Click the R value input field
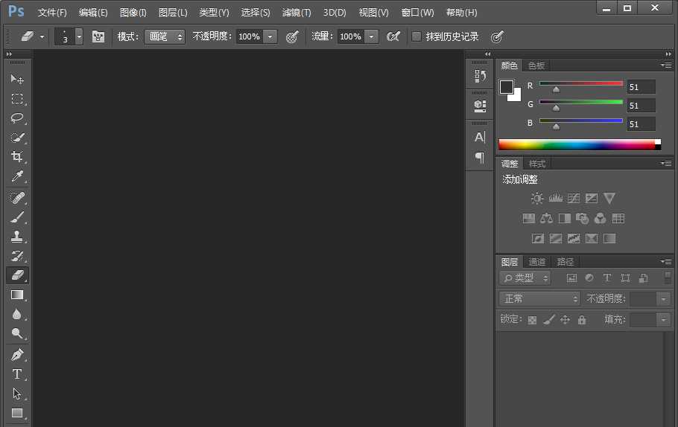The image size is (678, 427). pos(641,87)
